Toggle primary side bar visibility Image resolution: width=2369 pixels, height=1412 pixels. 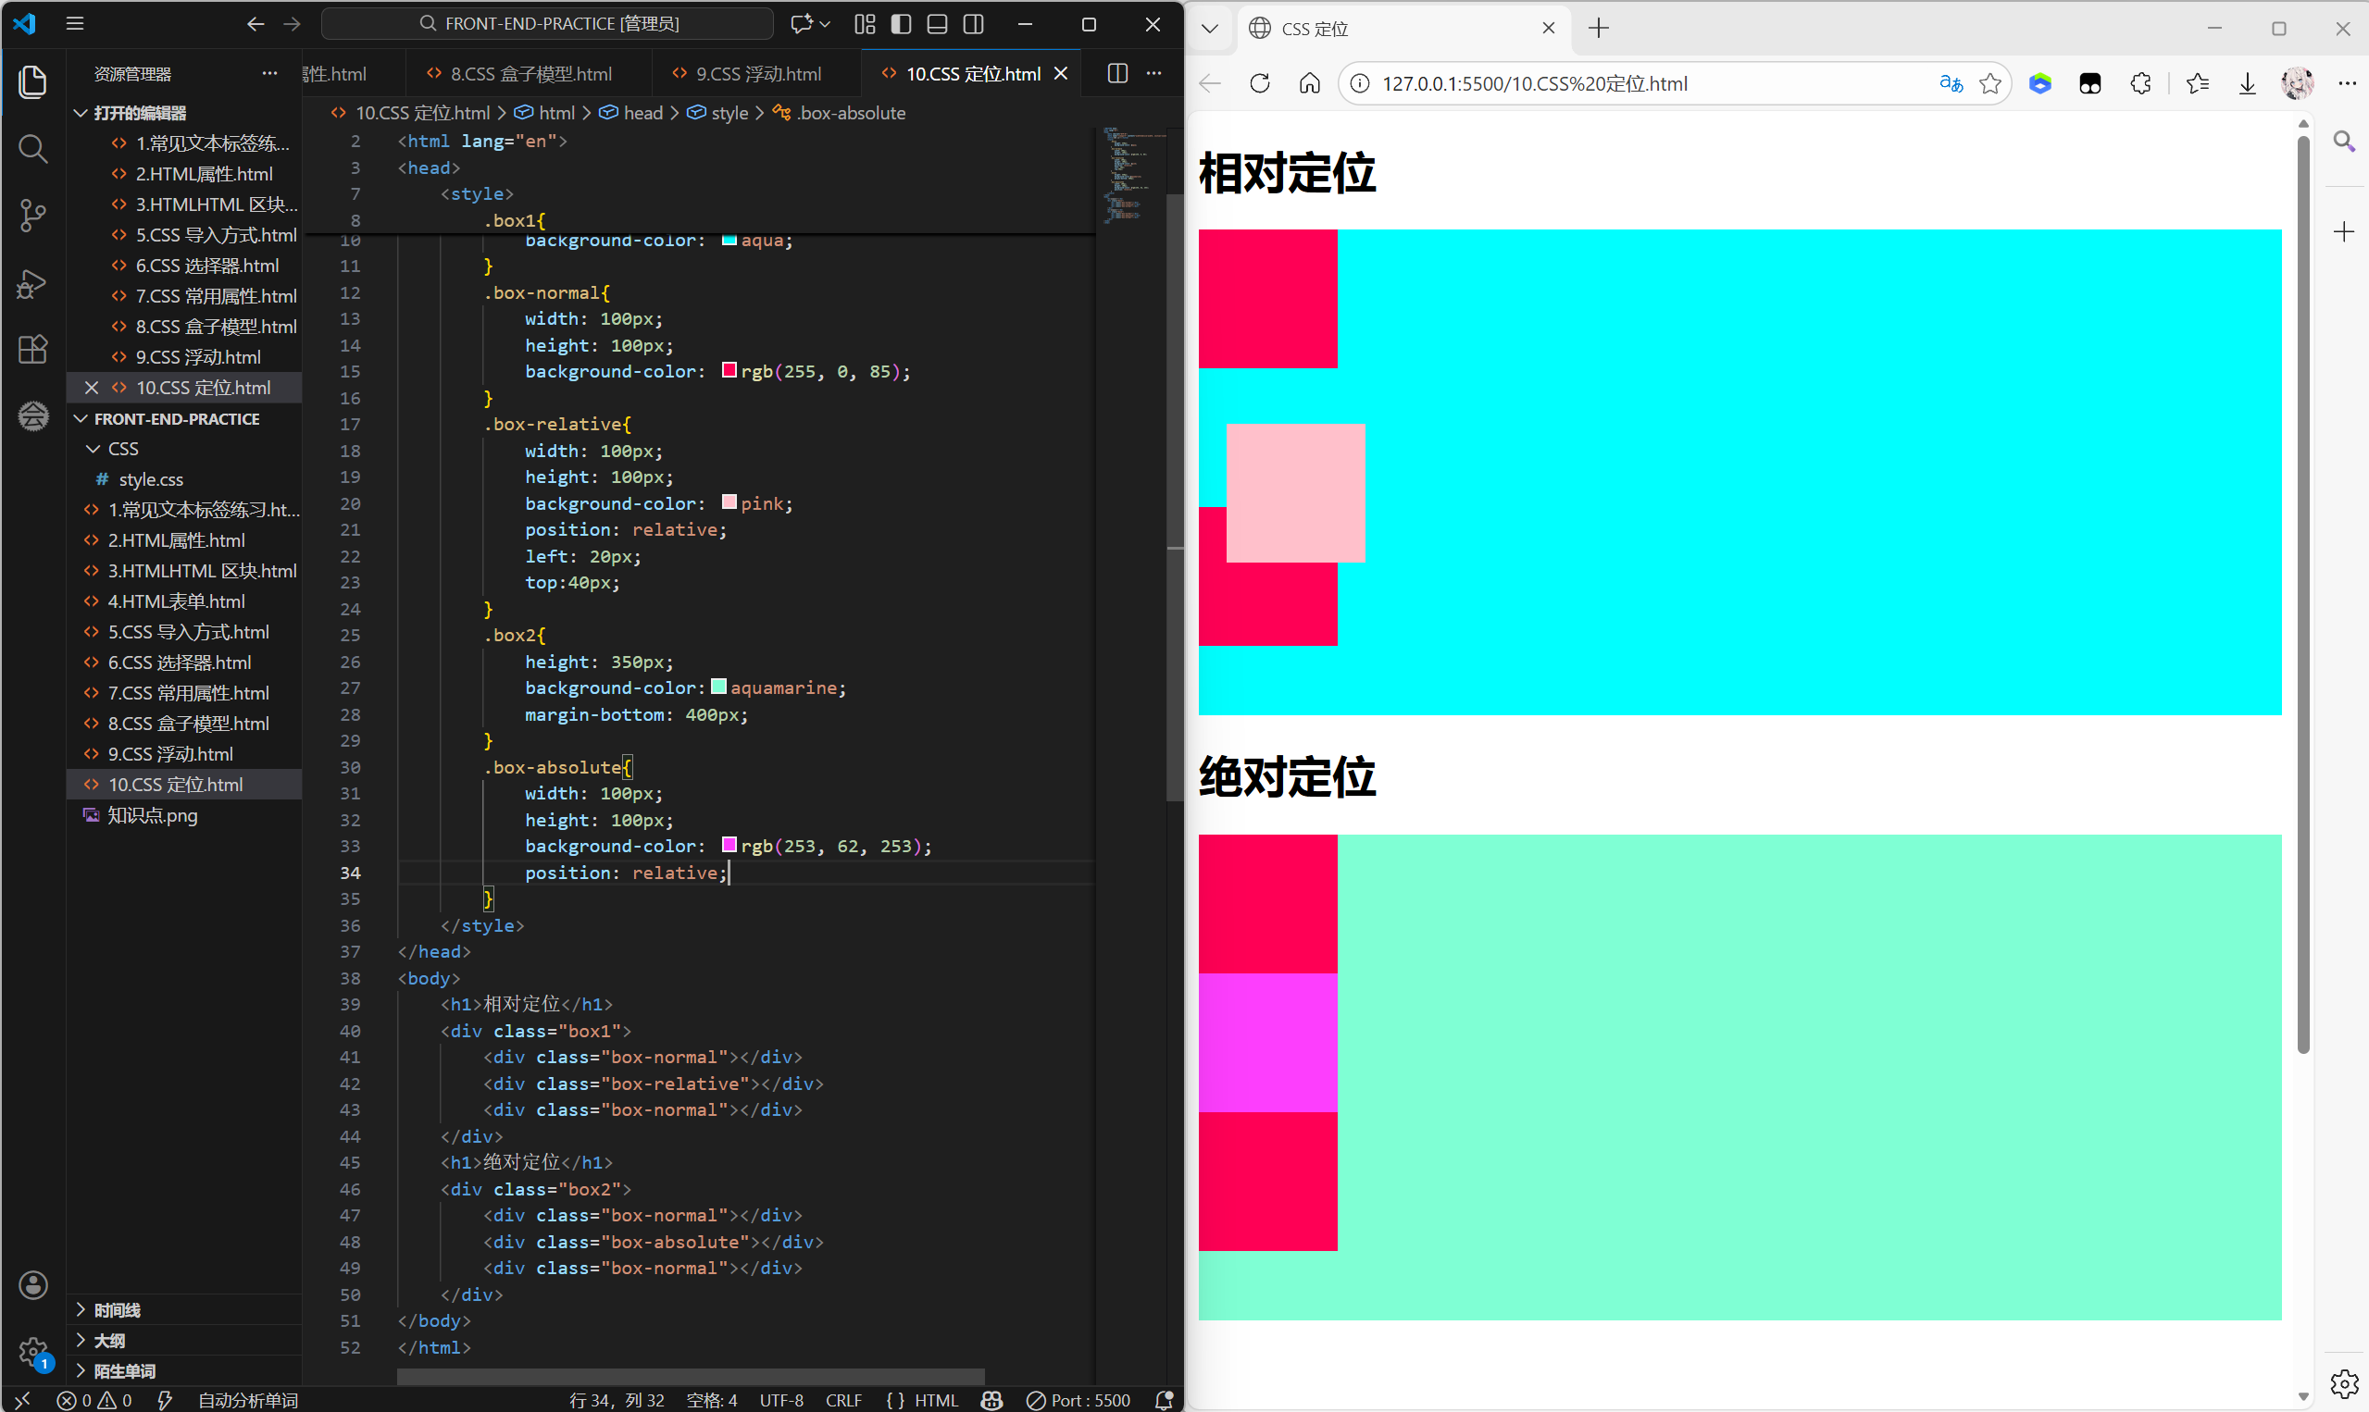click(x=901, y=24)
